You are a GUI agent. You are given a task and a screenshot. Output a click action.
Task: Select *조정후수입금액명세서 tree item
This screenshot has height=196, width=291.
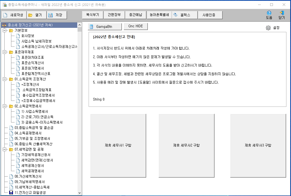click(x=38, y=101)
